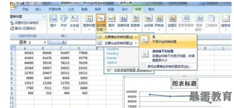Switch to the 插入 Insert tab
This screenshot has width=234, height=108.
[x=38, y=9]
